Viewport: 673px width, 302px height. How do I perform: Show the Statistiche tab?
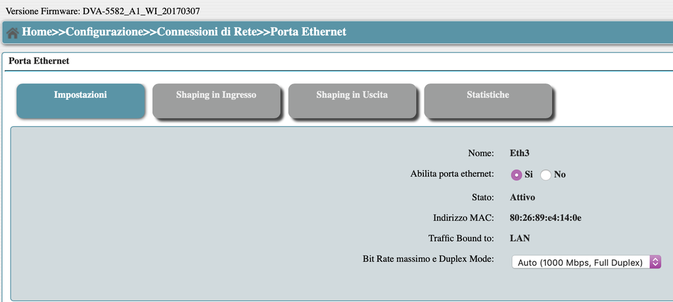tap(488, 101)
